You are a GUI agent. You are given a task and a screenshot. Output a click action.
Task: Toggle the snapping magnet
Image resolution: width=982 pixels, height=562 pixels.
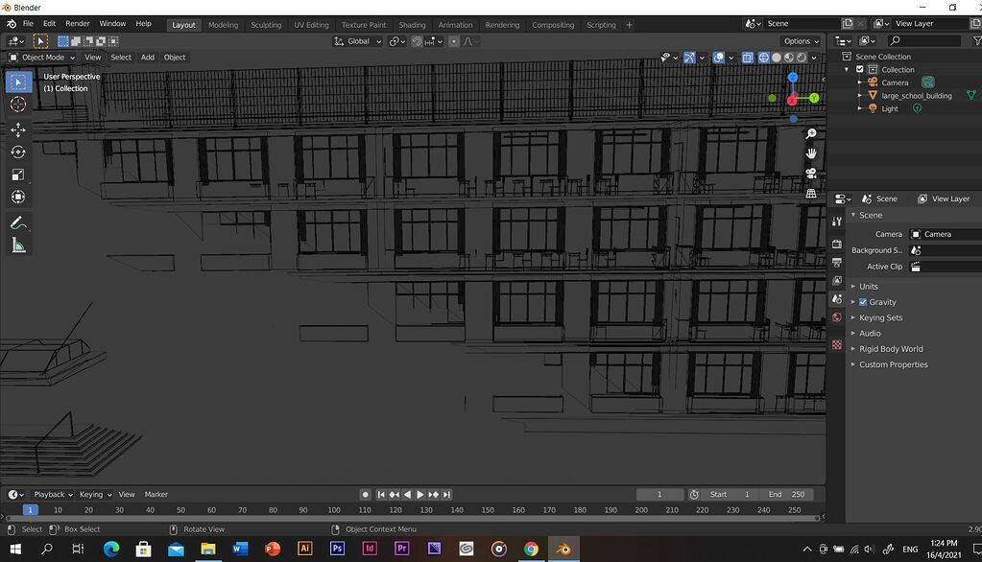(417, 41)
